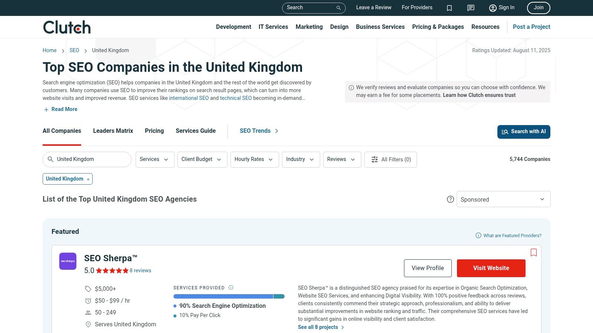This screenshot has width=593, height=333.
Task: Click the Sign In account icon
Action: pyautogui.click(x=493, y=7)
